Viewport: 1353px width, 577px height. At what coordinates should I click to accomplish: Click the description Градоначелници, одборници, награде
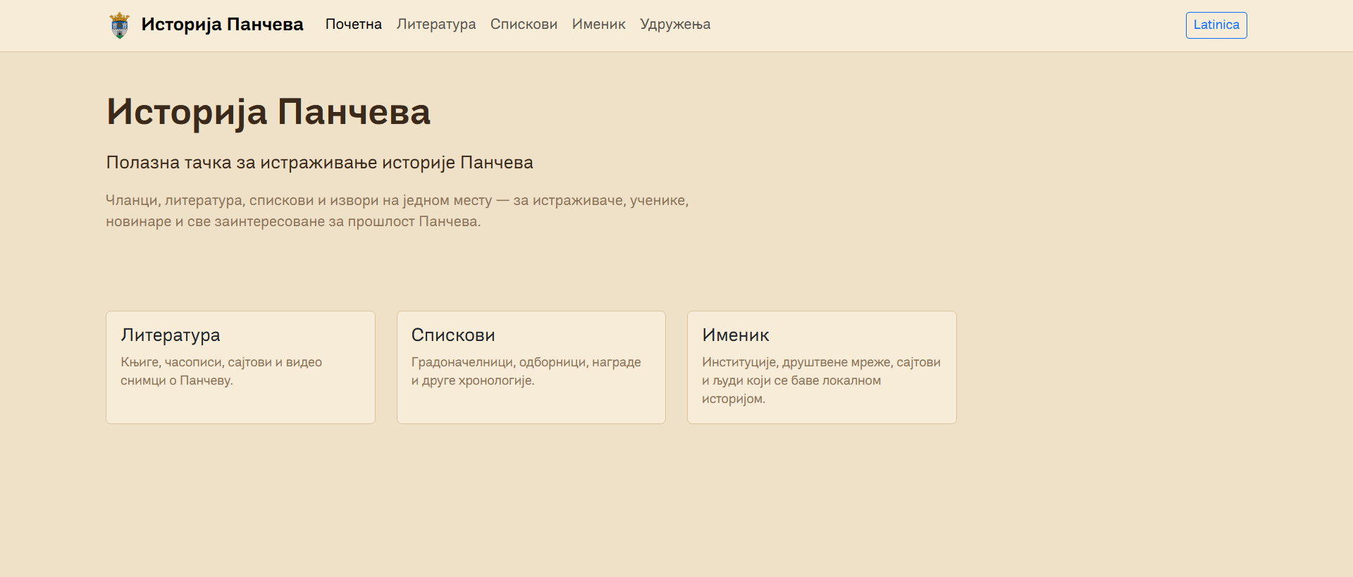pyautogui.click(x=526, y=371)
